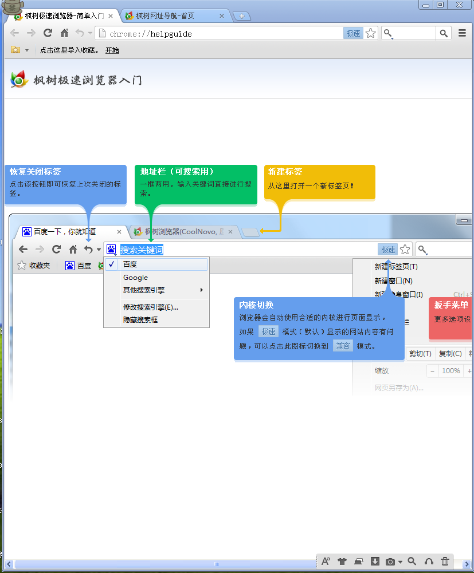Viewport: 474px width, 573px height.
Task: Open the skin T-shirt tool
Action: pos(342,562)
